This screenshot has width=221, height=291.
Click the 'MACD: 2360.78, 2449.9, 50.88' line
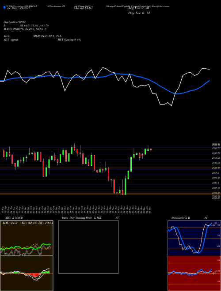(25, 29)
